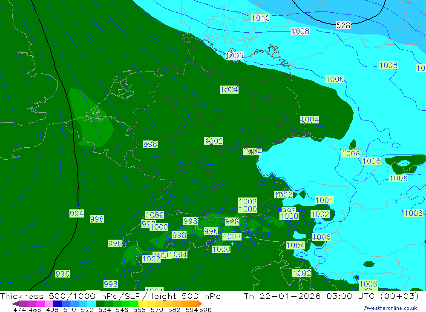Select the bright magenta legend swatch
Screen dimensions: 426x312
click(x=40, y=303)
